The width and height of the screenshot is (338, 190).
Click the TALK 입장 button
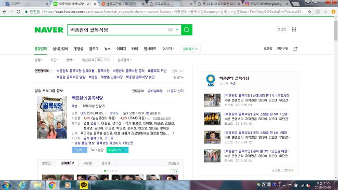coord(97,150)
